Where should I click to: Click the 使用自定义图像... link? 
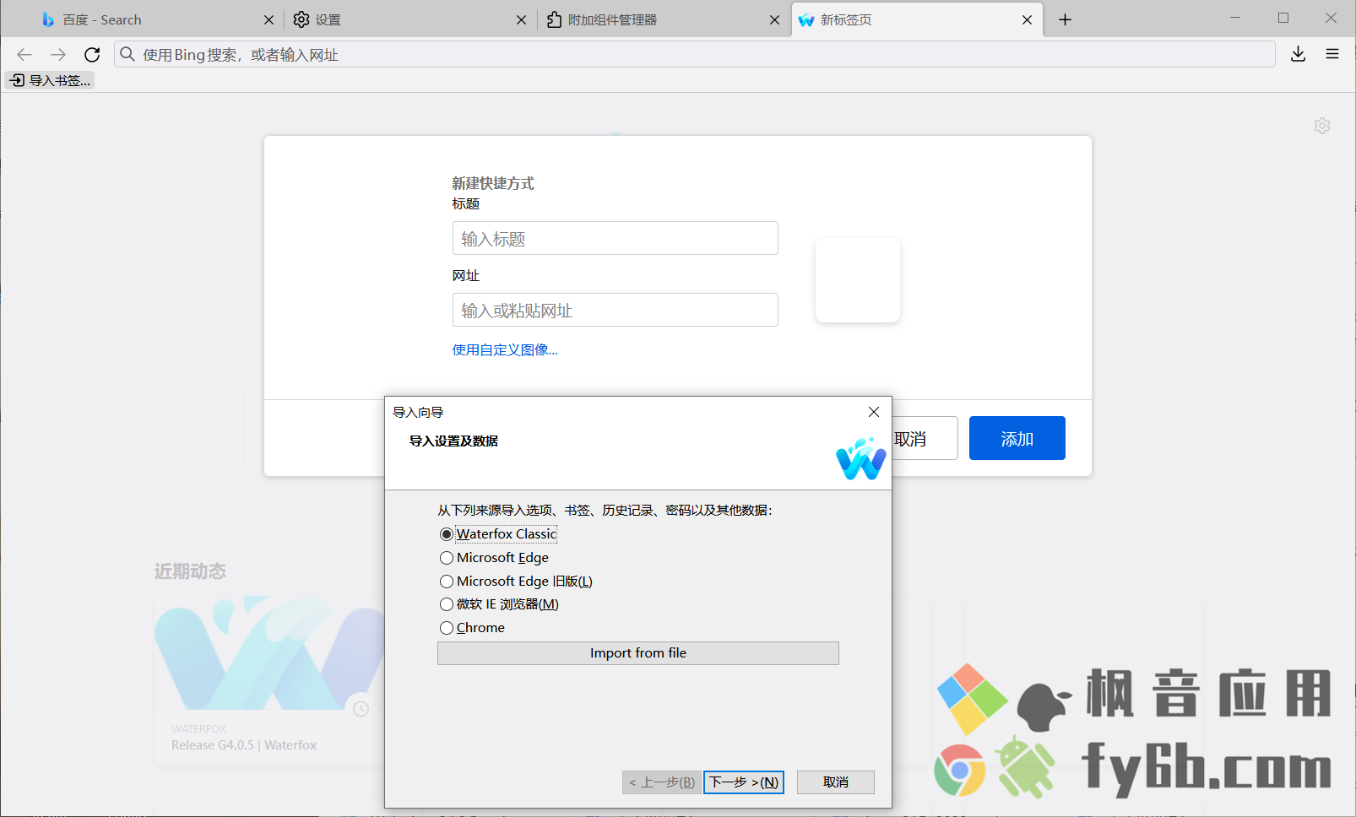505,350
